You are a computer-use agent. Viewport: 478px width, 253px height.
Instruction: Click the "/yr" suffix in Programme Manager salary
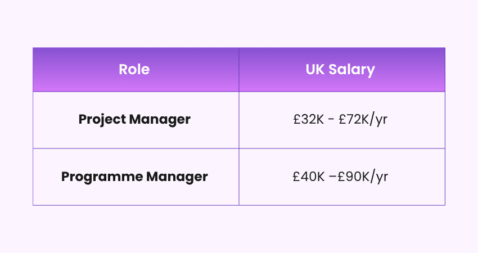381,177
